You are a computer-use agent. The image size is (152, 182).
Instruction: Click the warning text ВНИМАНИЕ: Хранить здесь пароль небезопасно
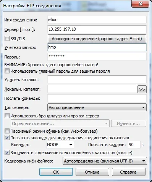coord(51,65)
